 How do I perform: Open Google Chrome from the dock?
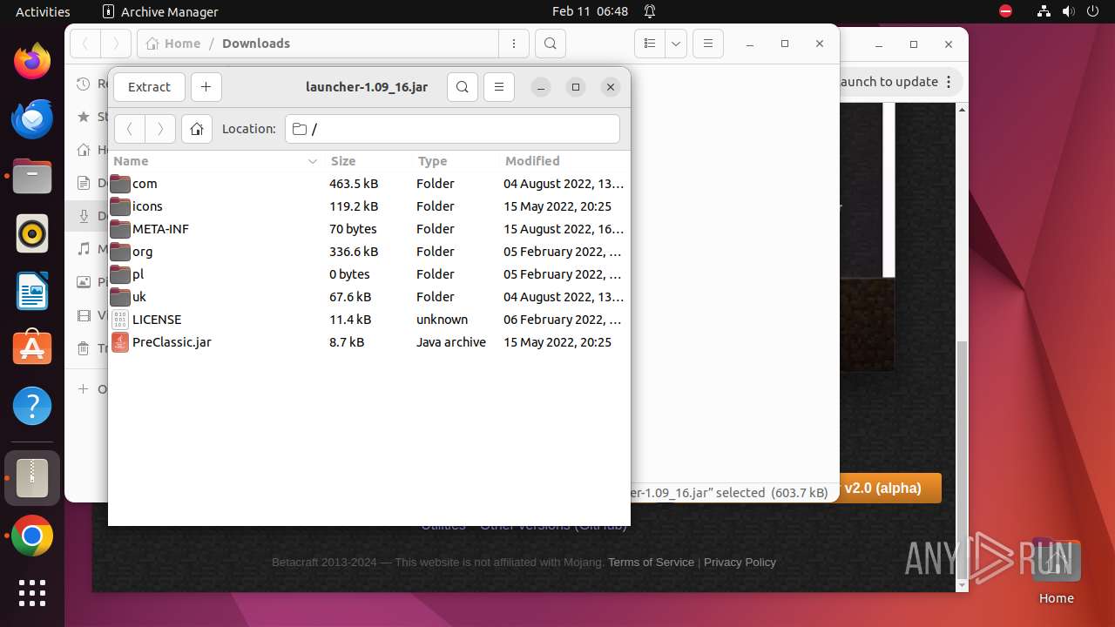coord(32,537)
